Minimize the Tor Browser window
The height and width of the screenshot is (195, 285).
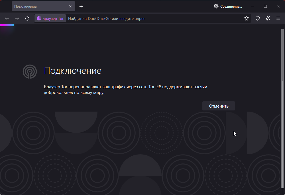point(252,6)
